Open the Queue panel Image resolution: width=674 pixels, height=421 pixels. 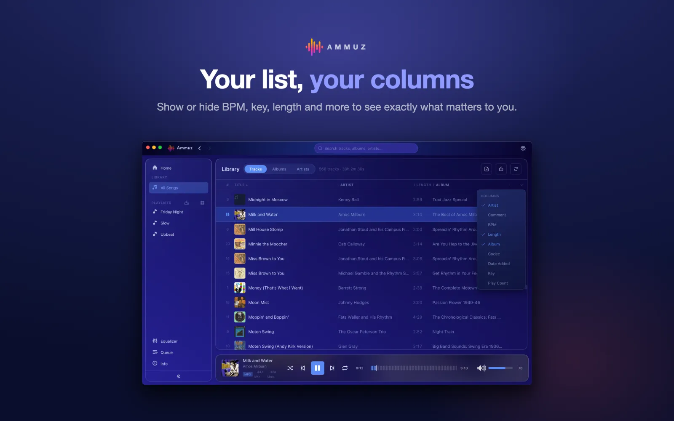[179, 352]
